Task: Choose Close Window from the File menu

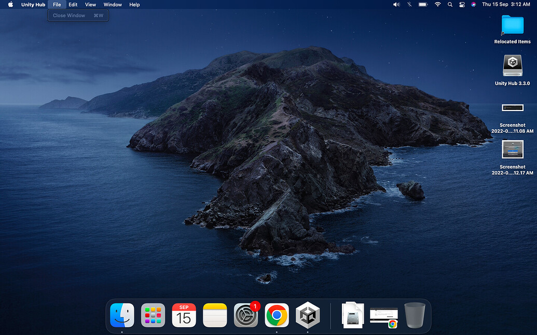Action: point(69,16)
